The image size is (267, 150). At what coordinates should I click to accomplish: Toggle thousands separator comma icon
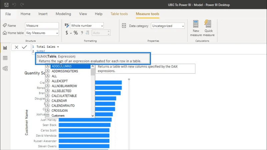click(82, 33)
